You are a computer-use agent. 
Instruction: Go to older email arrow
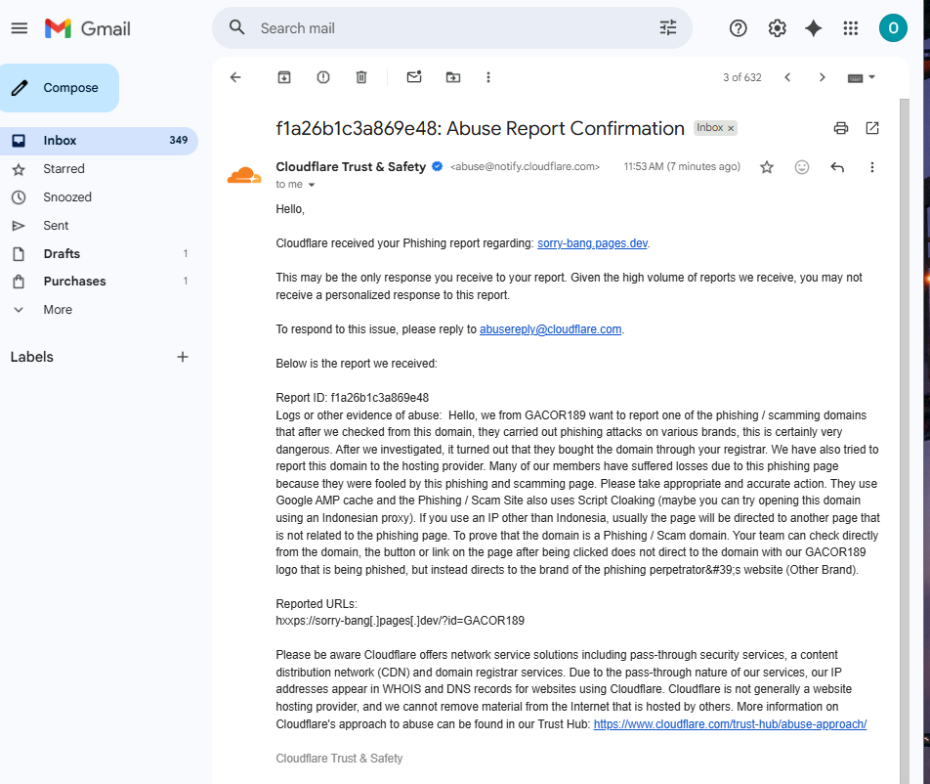(x=823, y=77)
